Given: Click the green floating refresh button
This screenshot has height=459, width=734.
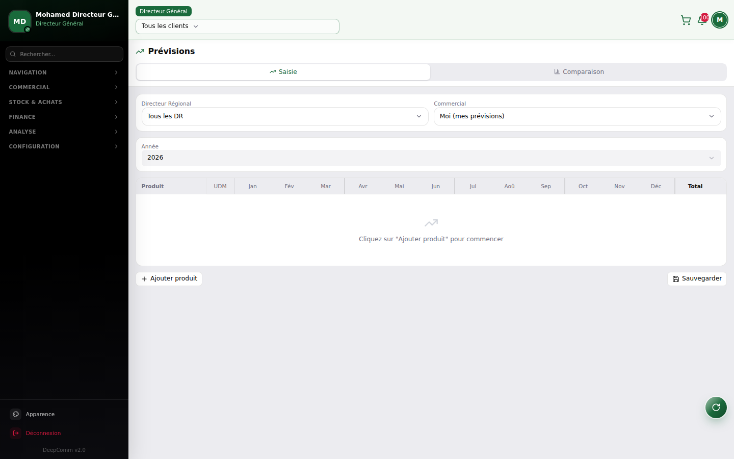Looking at the screenshot, I should [x=716, y=407].
